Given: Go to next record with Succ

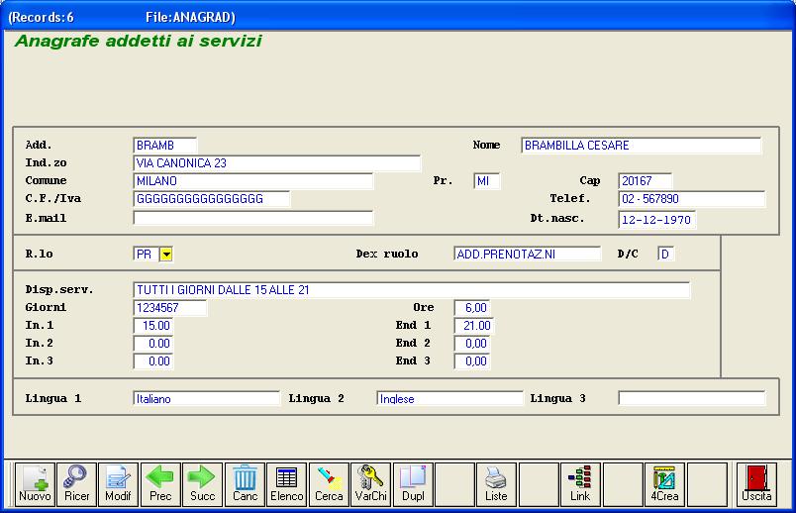Looking at the screenshot, I should 203,484.
